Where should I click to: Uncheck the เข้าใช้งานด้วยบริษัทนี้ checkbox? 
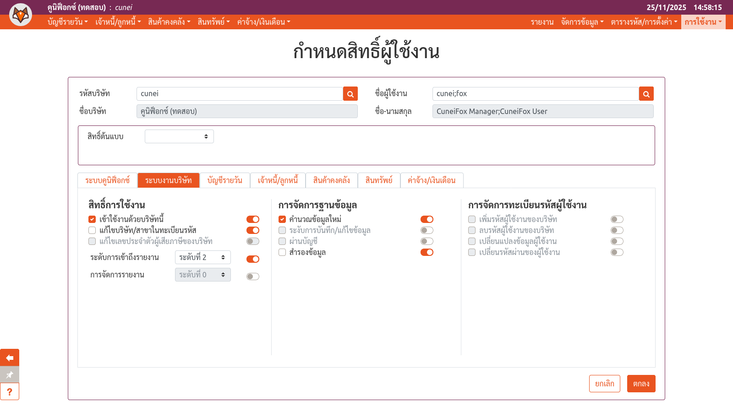[92, 219]
